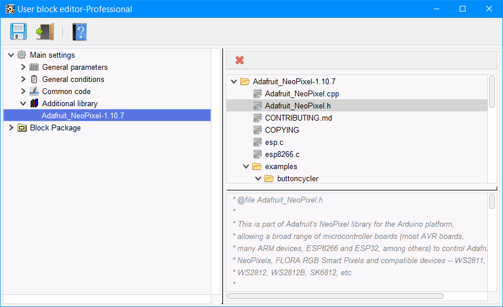Click the General parameters icon
503x307 pixels.
tap(34, 67)
